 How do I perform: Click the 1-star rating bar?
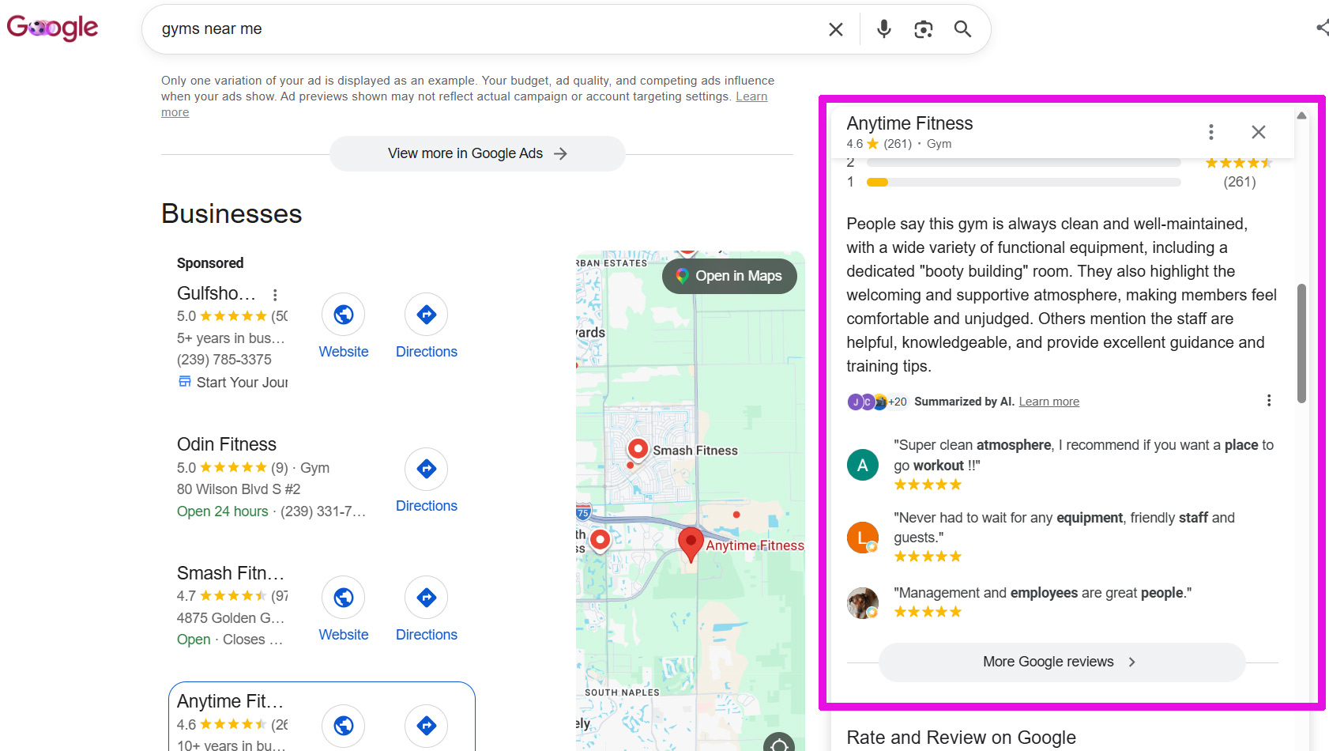point(1023,182)
